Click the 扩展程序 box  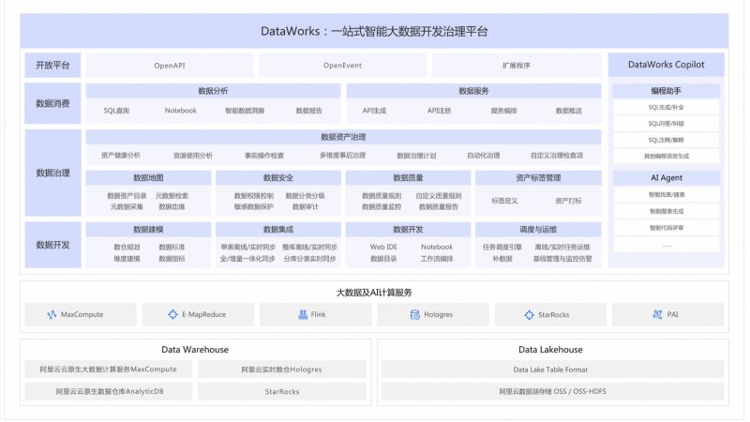(x=517, y=66)
